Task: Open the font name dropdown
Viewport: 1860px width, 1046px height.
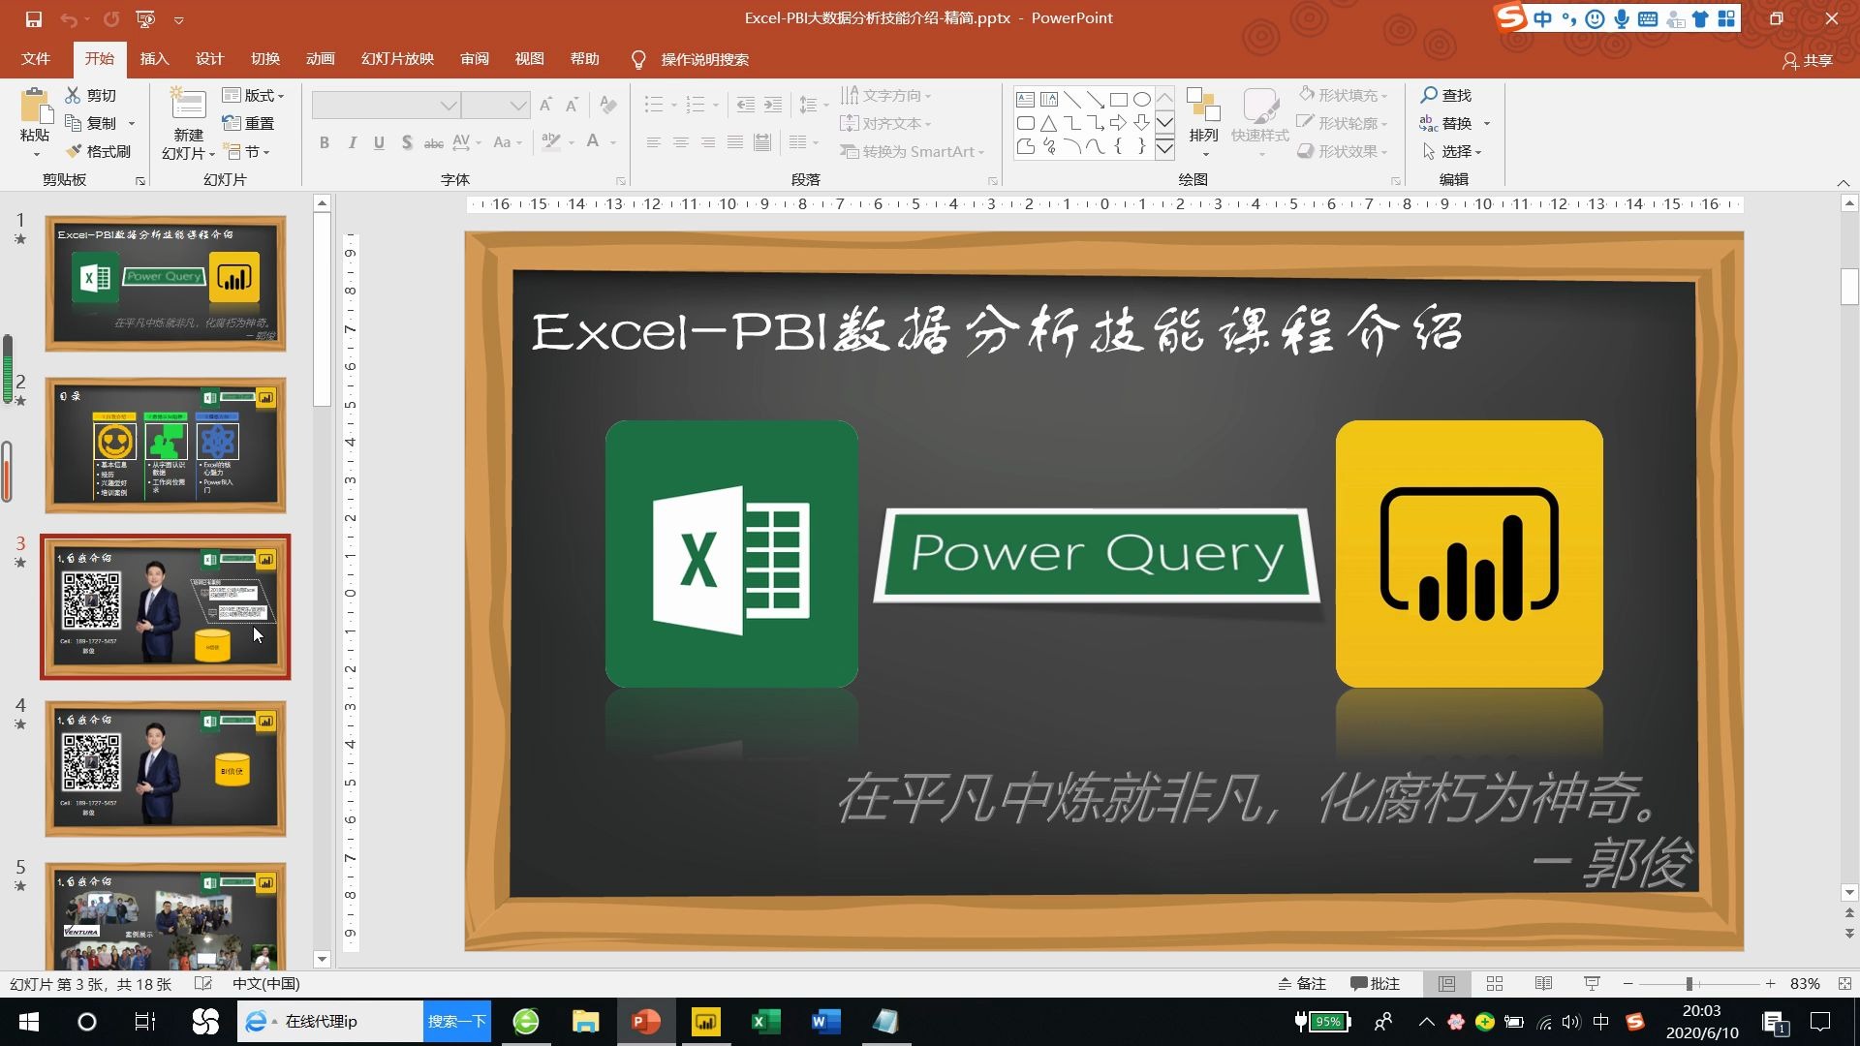Action: tap(447, 105)
